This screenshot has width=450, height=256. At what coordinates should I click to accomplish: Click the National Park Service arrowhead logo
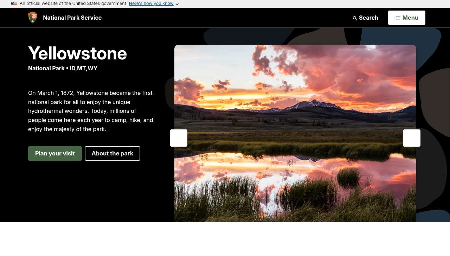click(x=33, y=18)
